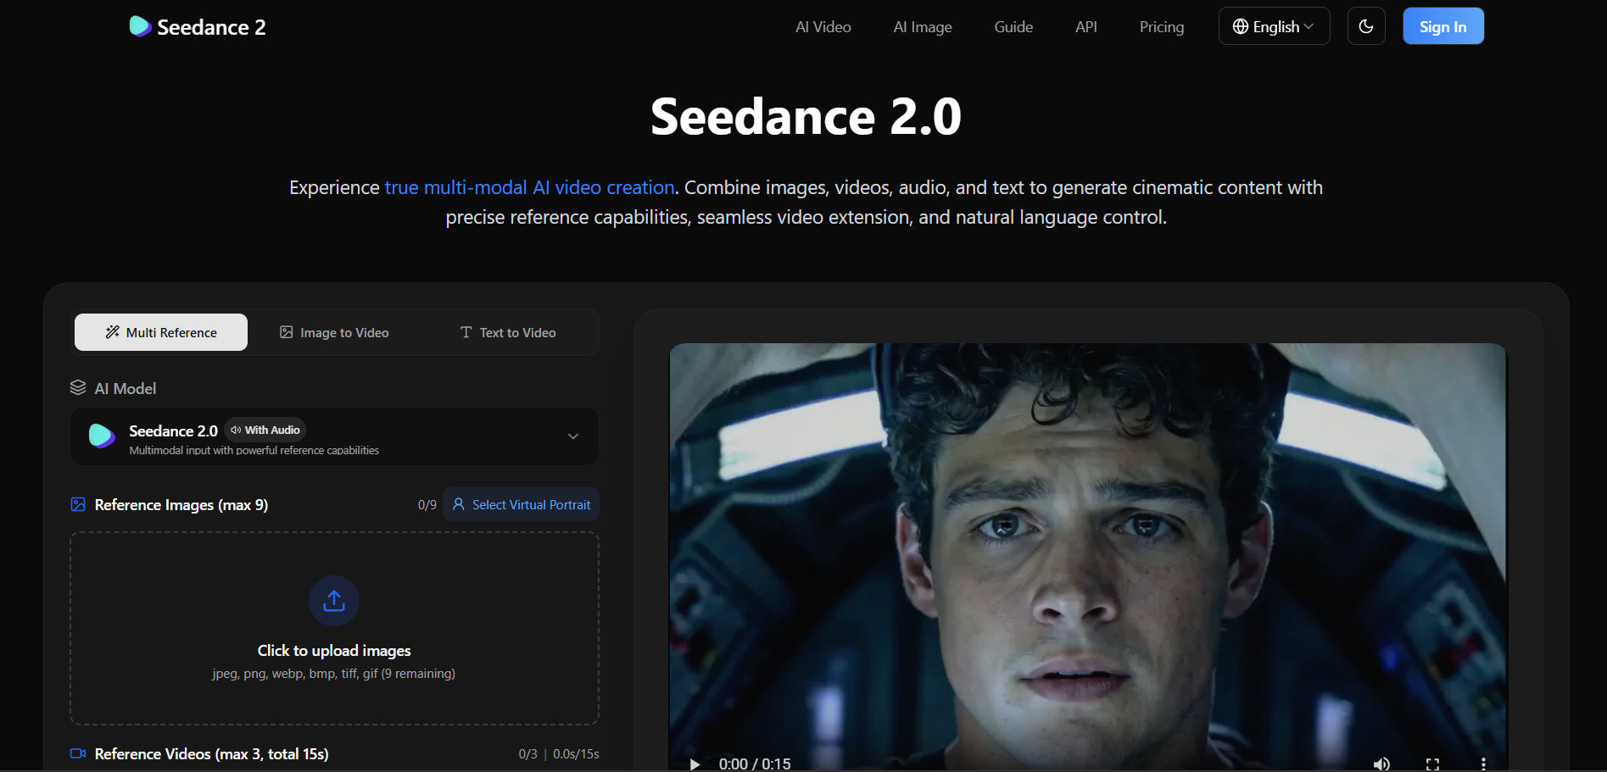Click the AI Model section label
This screenshot has height=772, width=1607.
click(x=126, y=388)
